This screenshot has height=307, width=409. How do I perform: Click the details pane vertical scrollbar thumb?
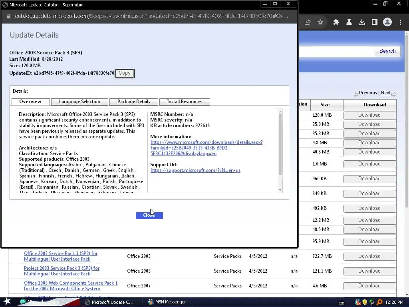(280, 145)
